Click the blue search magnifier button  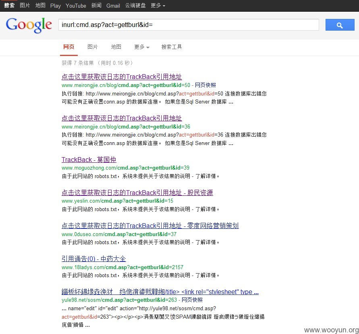pyautogui.click(x=340, y=25)
